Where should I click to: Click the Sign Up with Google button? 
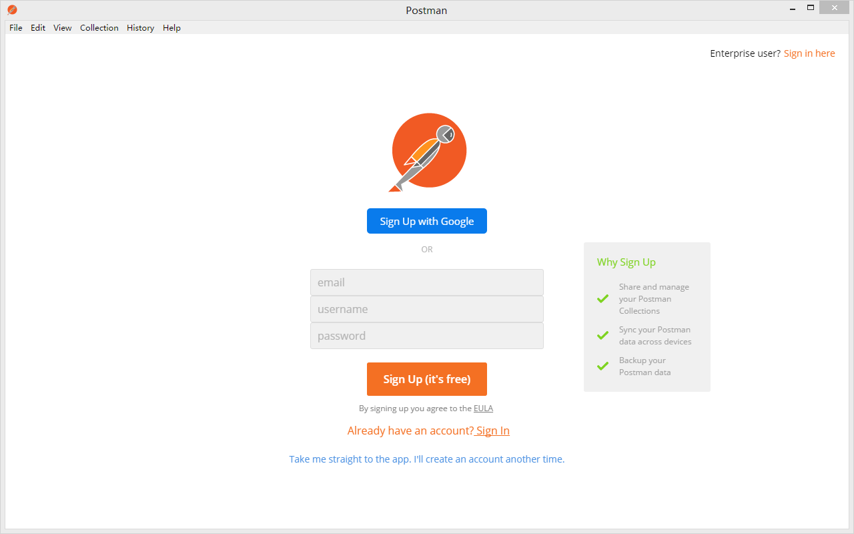coord(427,221)
